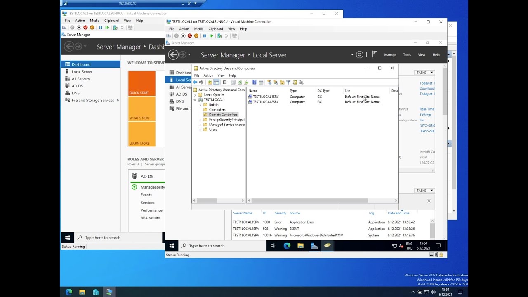Click red Shut Down icon in TEST1LOCAL1 VM toolbar
The height and width of the screenshot is (297, 528).
[x=190, y=36]
